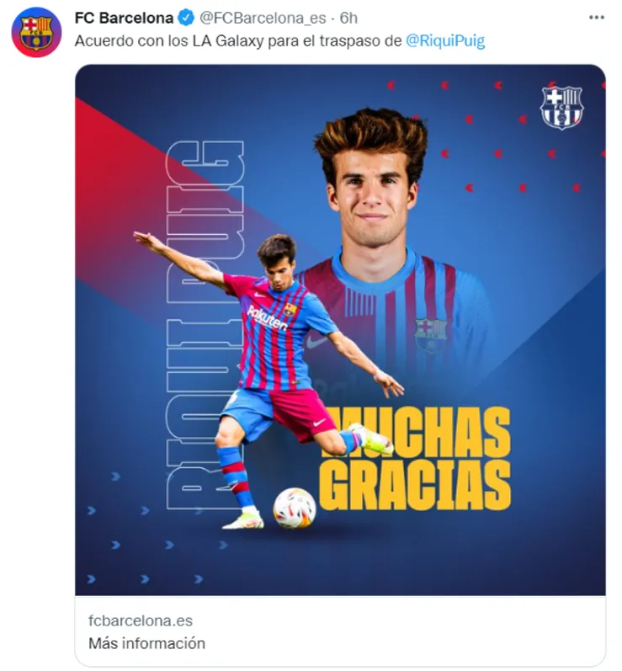Screen dimensions: 622x671
Task: Click Más información in the link card
Action: pyautogui.click(x=146, y=643)
